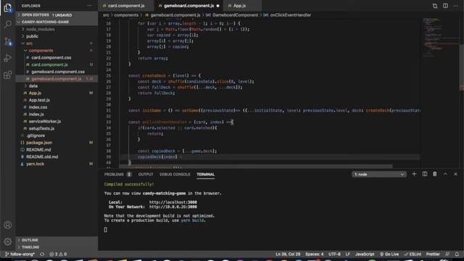The image size is (464, 261).
Task: Click the Prettier status item
Action: (x=433, y=254)
